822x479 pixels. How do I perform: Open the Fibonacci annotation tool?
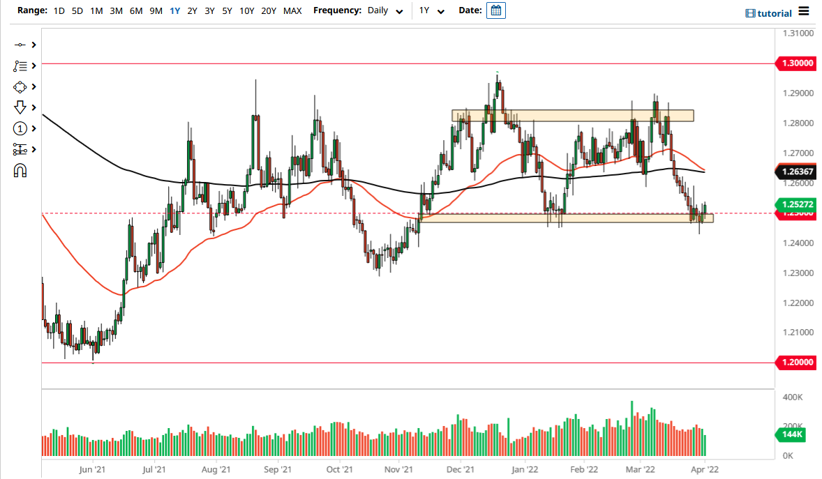click(21, 66)
